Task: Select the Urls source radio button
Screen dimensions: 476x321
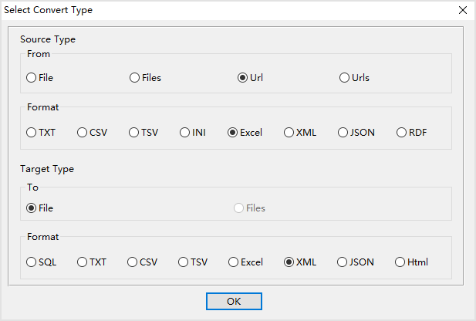Action: click(x=345, y=78)
